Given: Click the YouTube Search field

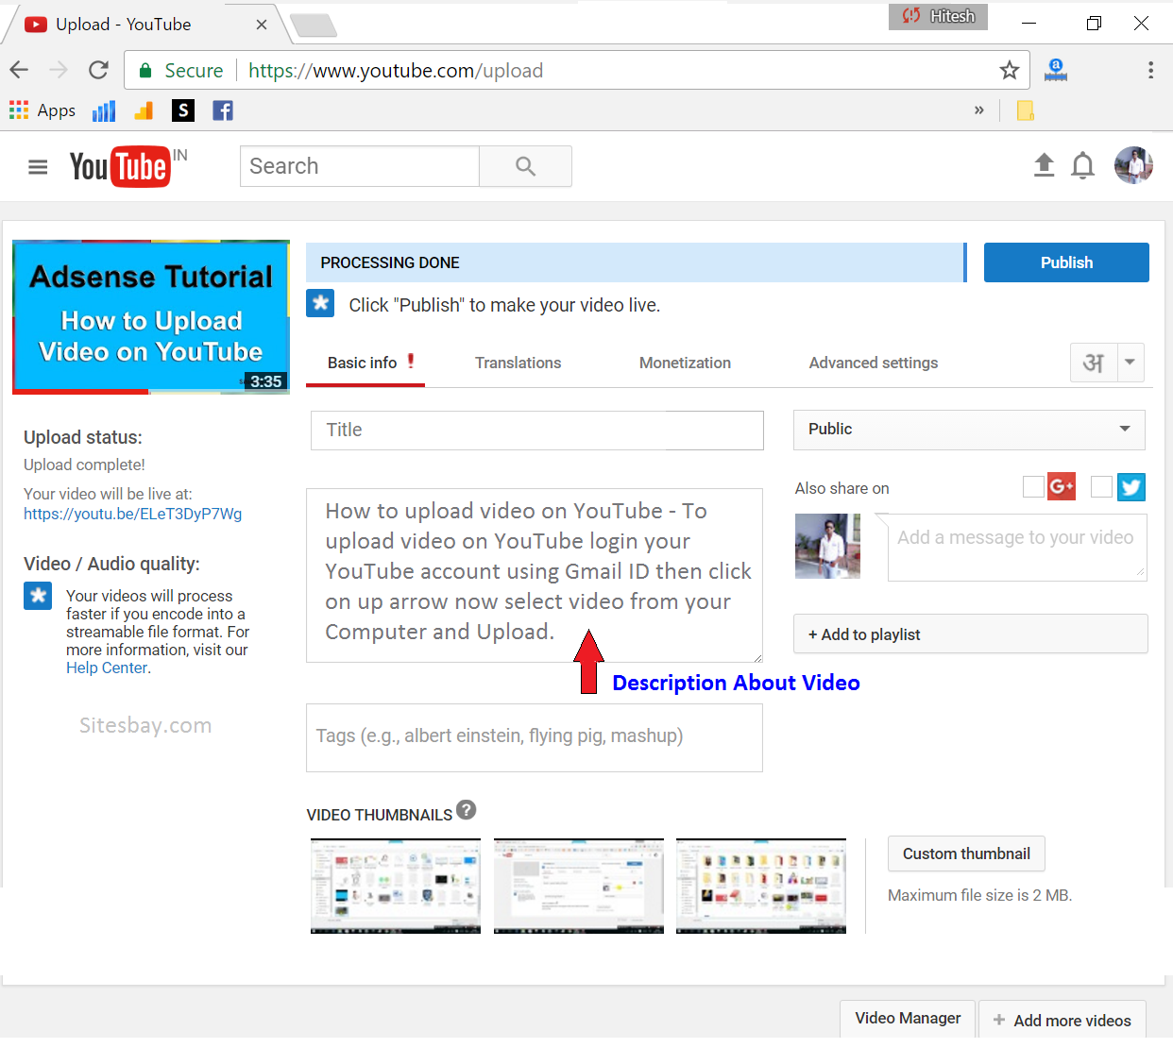Looking at the screenshot, I should point(360,166).
